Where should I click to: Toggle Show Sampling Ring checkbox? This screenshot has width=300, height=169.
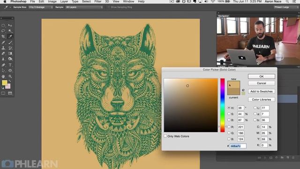pos(108,8)
